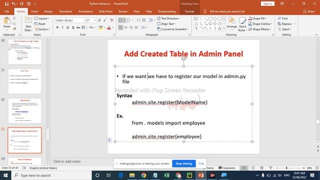Open the Section dropdown
The height and width of the screenshot is (180, 320).
pyautogui.click(x=42, y=29)
